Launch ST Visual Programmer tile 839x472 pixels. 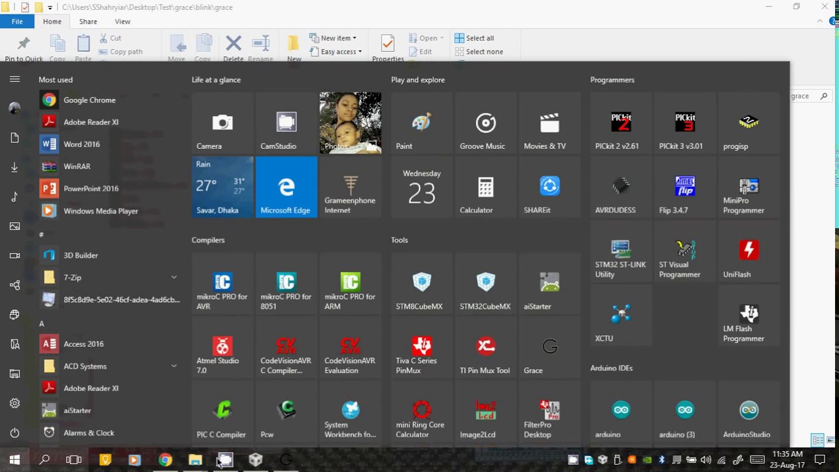685,251
